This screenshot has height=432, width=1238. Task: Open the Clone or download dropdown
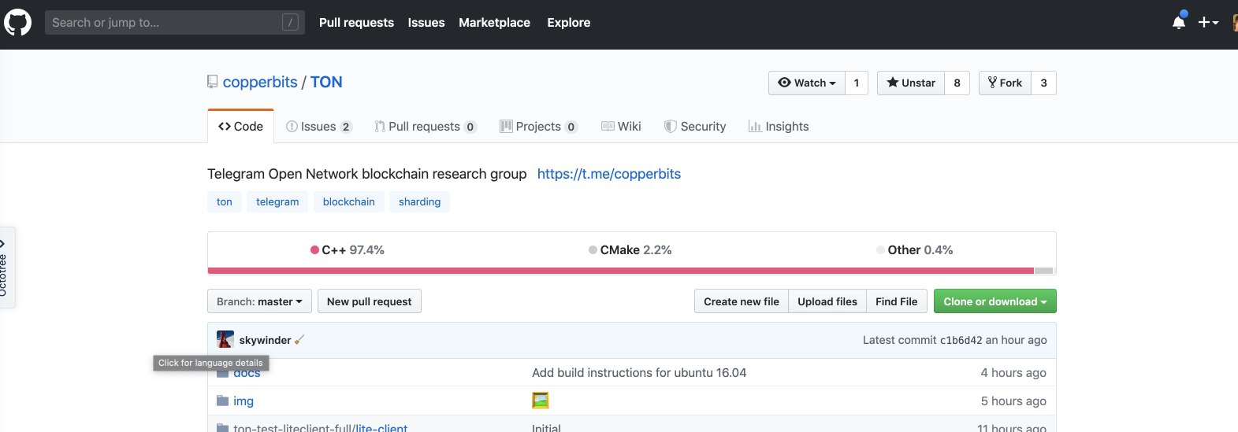pyautogui.click(x=995, y=301)
